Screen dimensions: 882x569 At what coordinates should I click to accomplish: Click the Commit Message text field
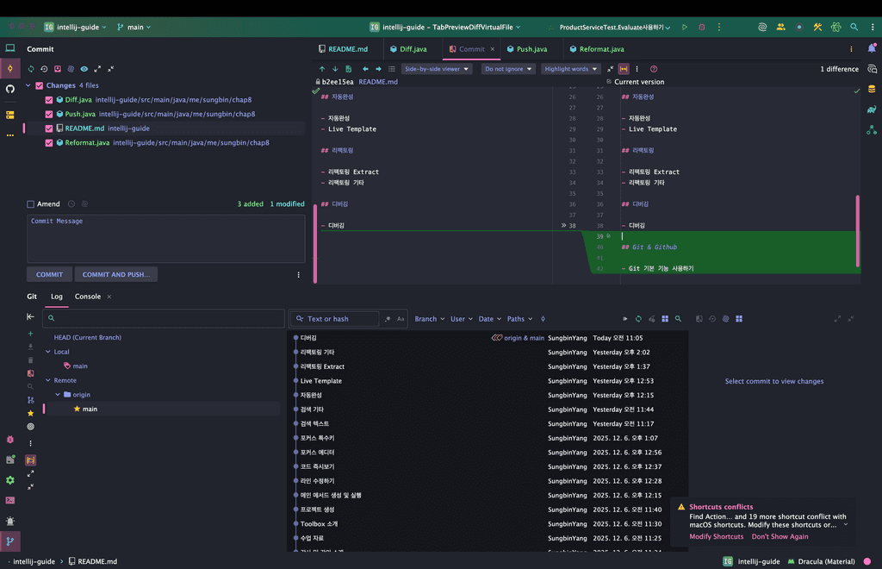point(165,239)
